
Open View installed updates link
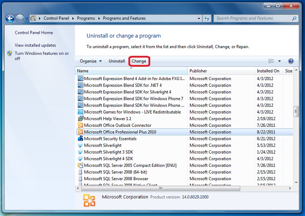pyautogui.click(x=35, y=45)
